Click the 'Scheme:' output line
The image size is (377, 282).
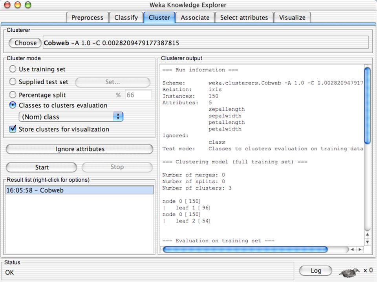click(263, 83)
